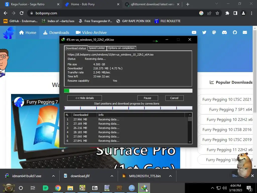The image size is (257, 193).
Task: Click the Google icon in the address bar
Action: click(201, 13)
